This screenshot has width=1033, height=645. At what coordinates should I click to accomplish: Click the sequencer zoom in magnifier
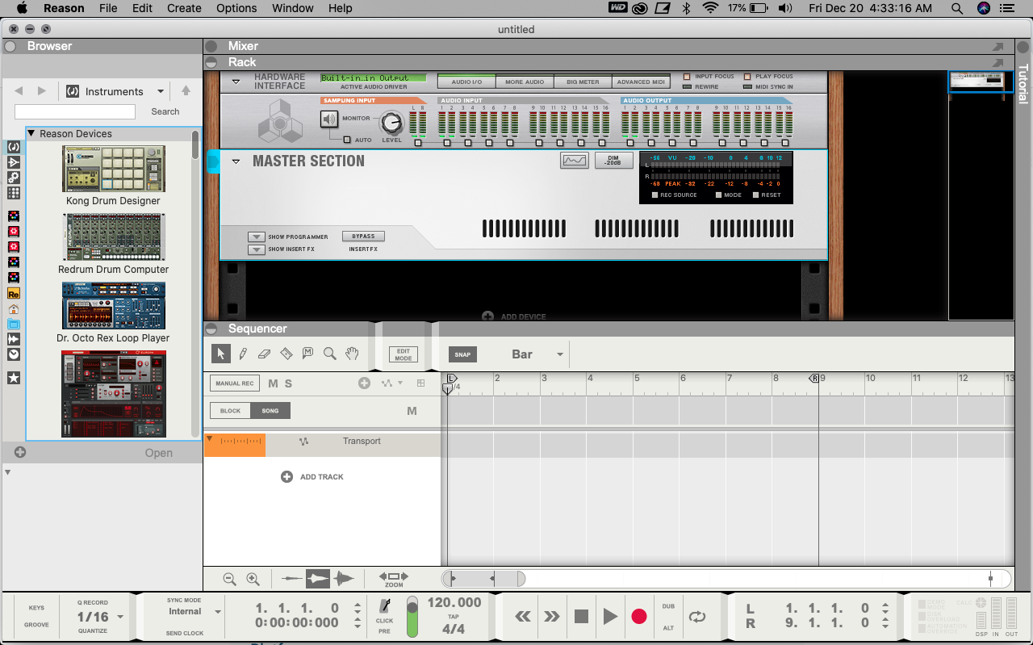click(253, 579)
